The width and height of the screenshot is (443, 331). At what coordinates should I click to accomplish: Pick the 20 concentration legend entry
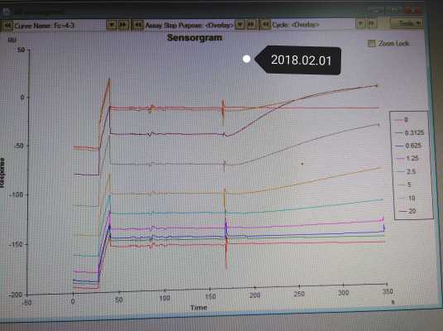tap(407, 211)
